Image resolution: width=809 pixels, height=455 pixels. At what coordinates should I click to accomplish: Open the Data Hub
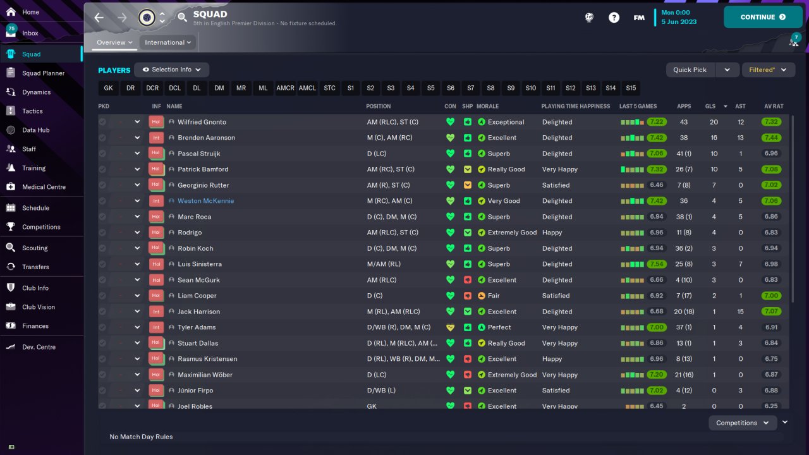[41, 130]
